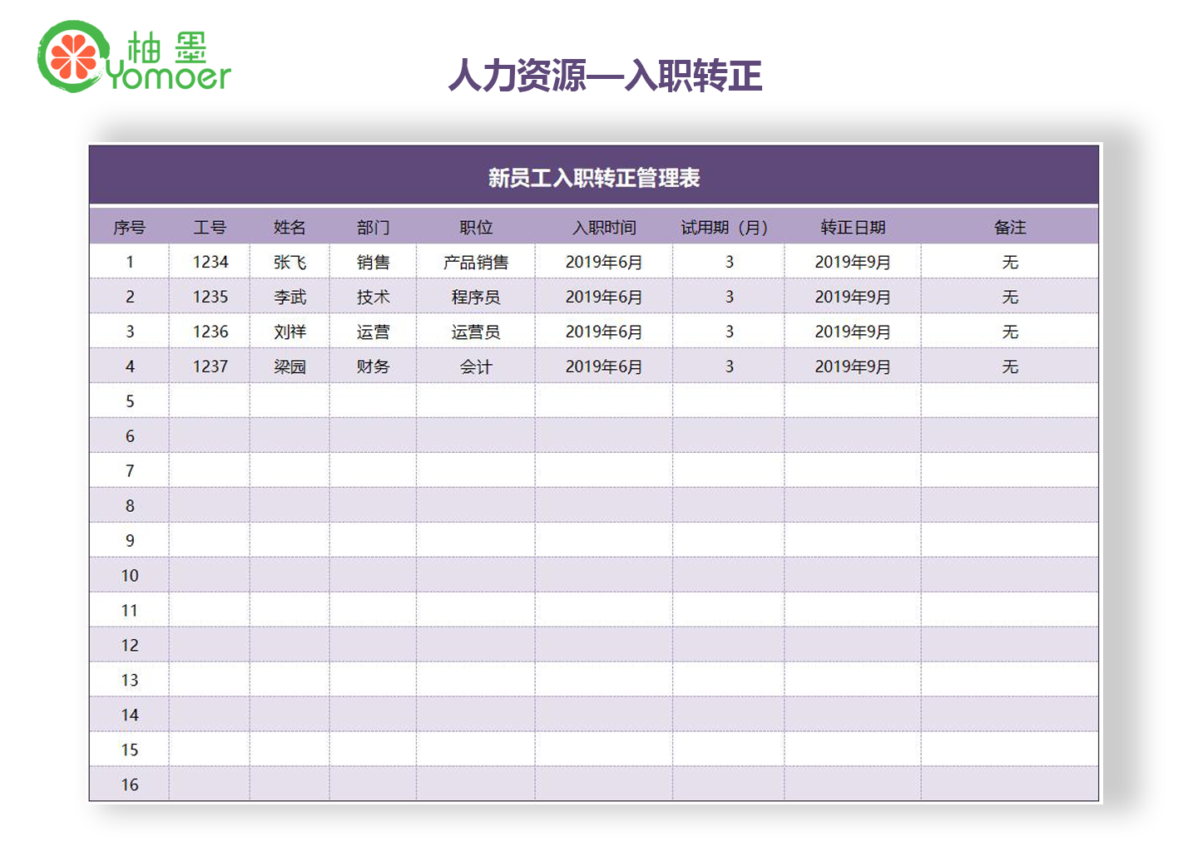Select name cell 李武

(290, 297)
